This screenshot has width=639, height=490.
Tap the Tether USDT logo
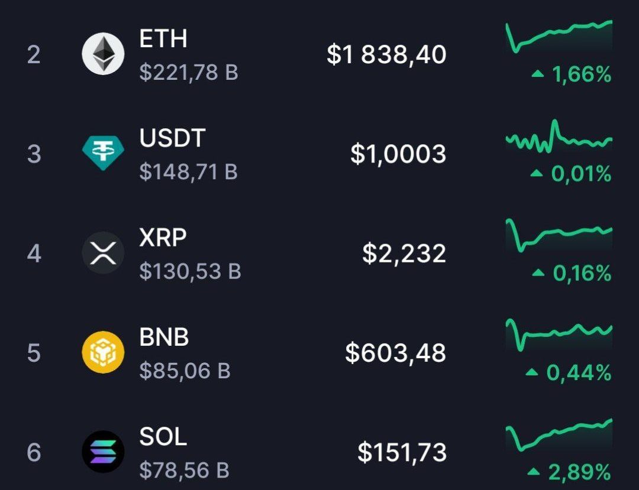pyautogui.click(x=103, y=153)
